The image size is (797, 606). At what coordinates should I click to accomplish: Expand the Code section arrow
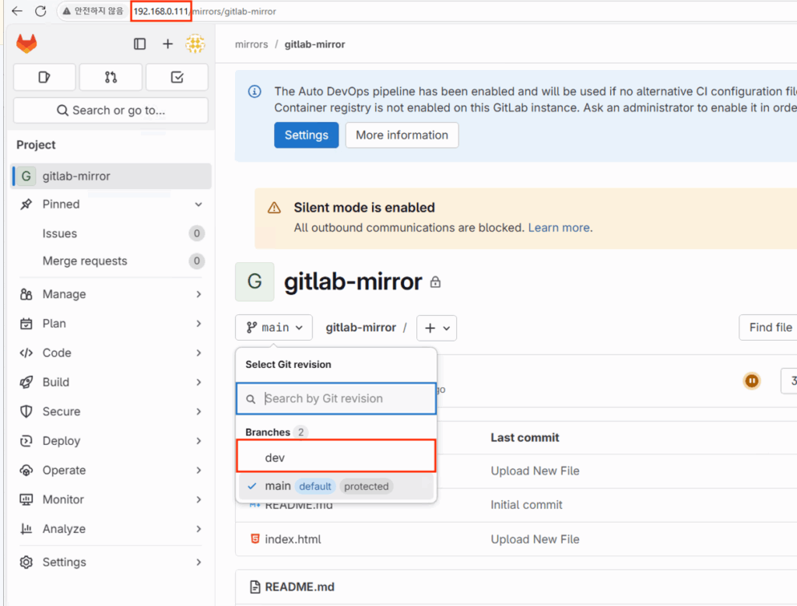point(198,353)
